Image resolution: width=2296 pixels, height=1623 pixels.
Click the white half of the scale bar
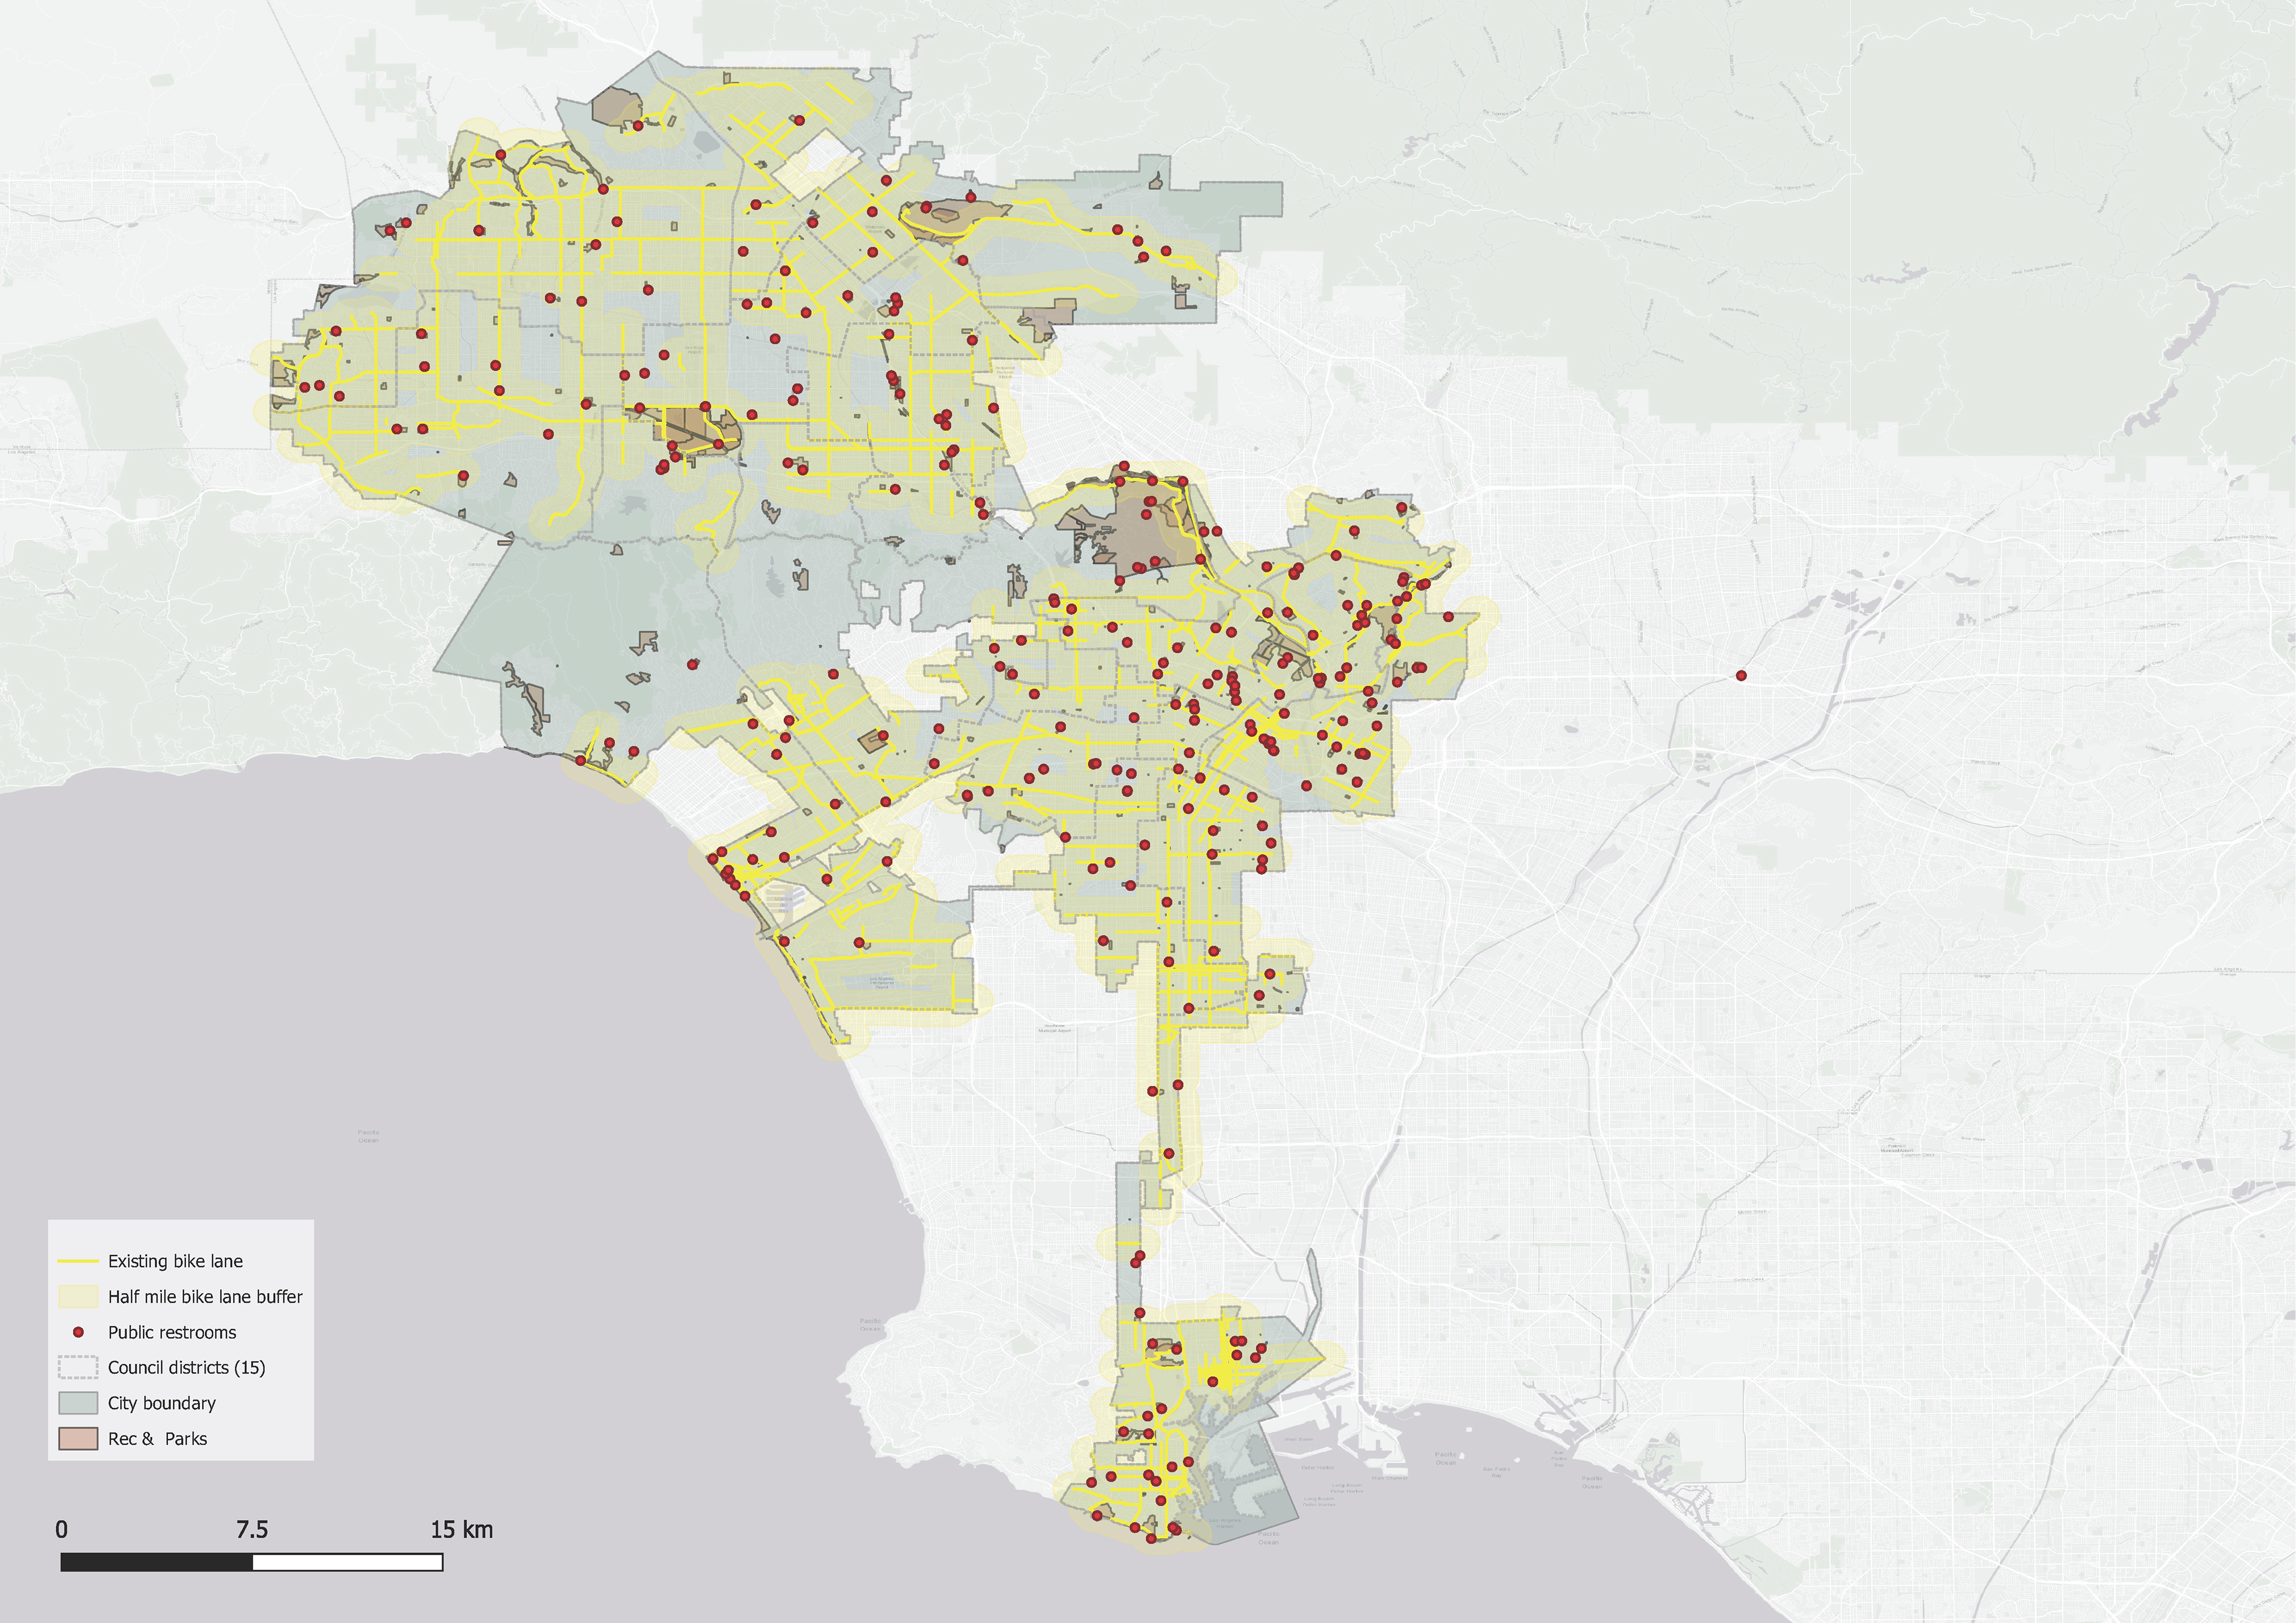pyautogui.click(x=347, y=1562)
